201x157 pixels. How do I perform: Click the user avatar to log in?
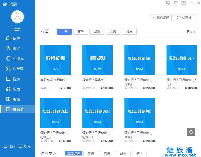[x=17, y=17]
